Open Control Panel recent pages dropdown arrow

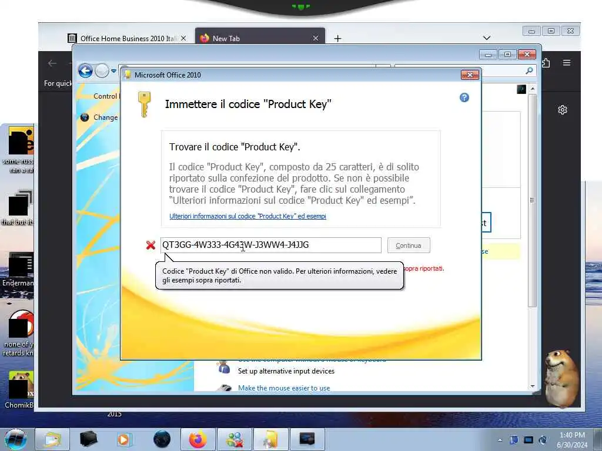point(113,71)
